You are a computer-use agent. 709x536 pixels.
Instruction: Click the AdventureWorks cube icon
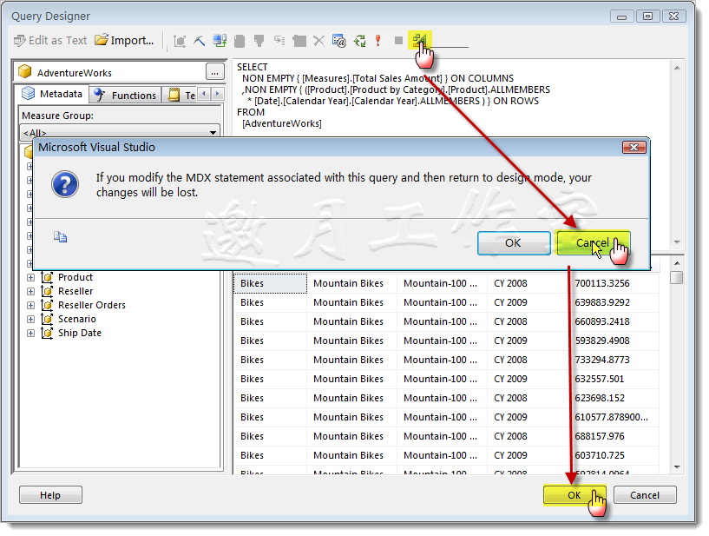[x=25, y=71]
